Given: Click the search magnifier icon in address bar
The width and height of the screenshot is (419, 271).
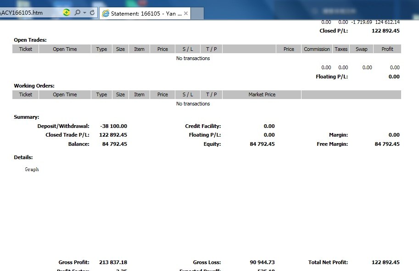Looking at the screenshot, I should click(77, 13).
